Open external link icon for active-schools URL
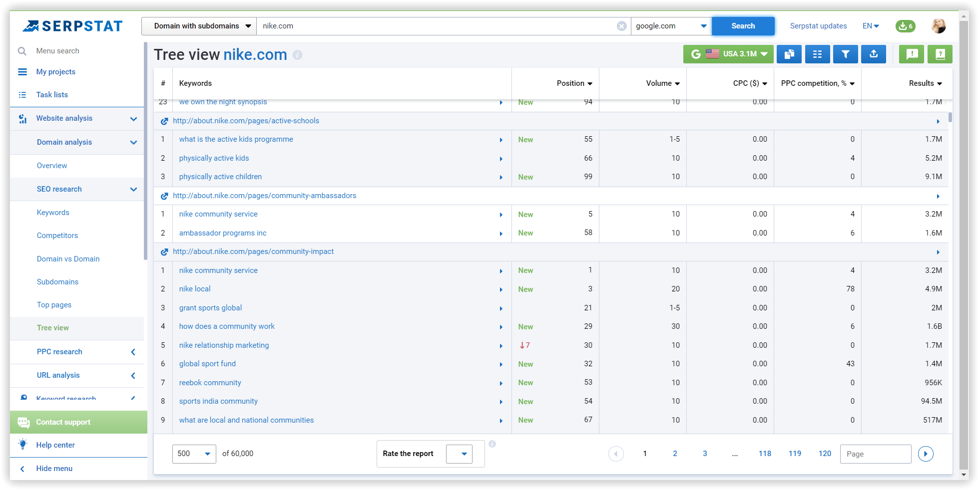 pyautogui.click(x=164, y=121)
